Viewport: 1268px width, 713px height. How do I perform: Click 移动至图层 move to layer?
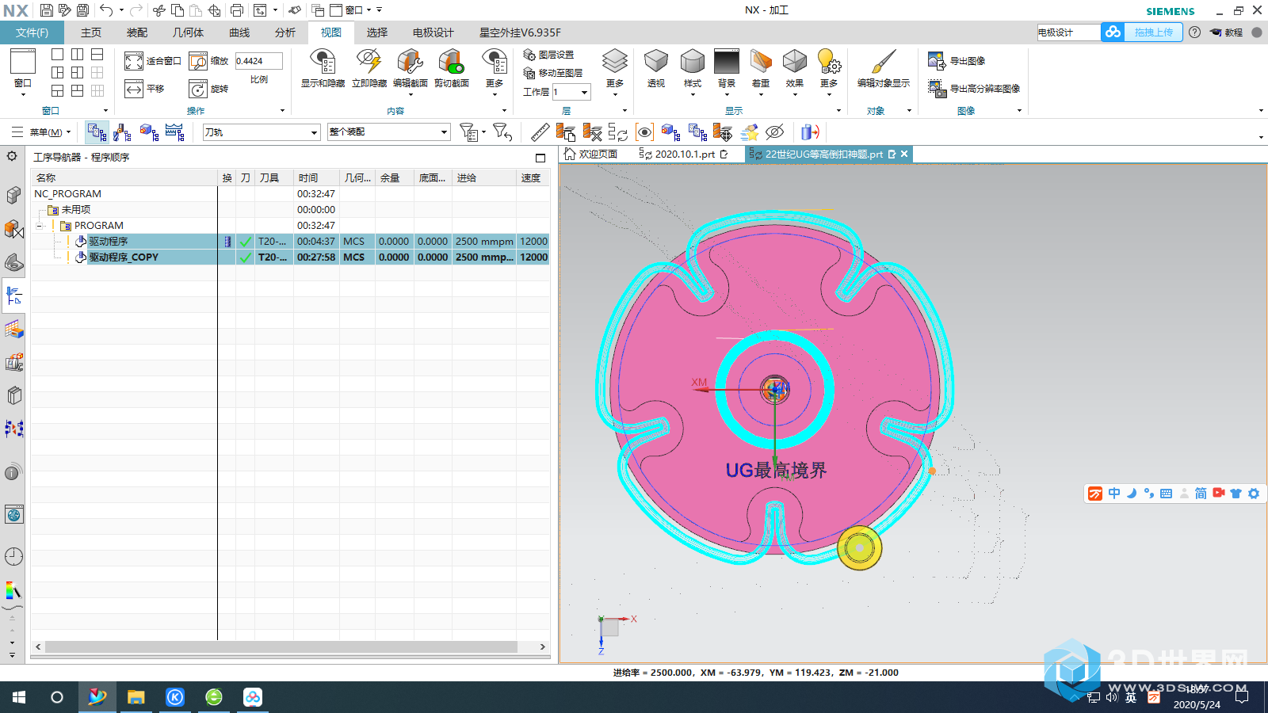tap(553, 73)
